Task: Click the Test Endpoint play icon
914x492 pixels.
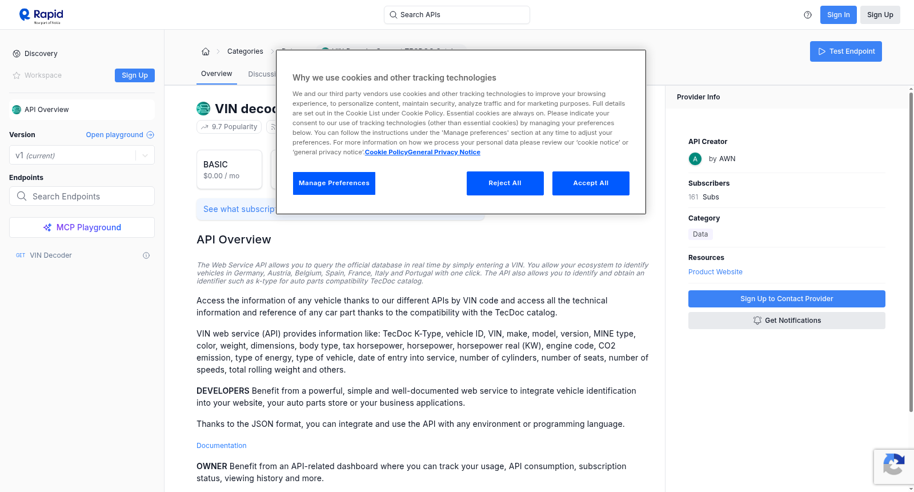Action: click(x=822, y=51)
